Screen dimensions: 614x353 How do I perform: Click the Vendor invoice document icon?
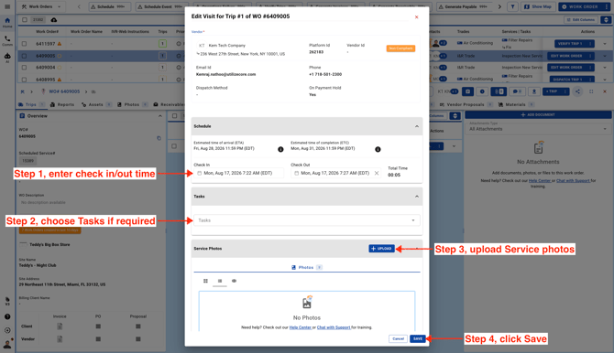60,339
